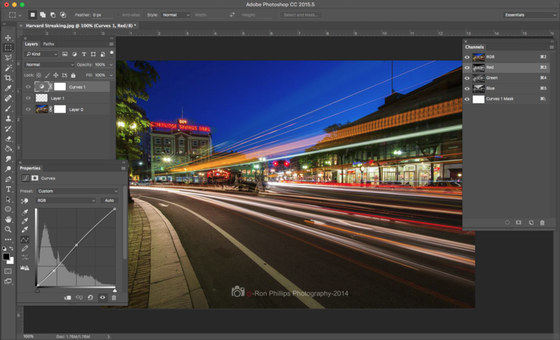The width and height of the screenshot is (560, 340).
Task: Delete the curves adjustment with trash icon
Action: [x=114, y=297]
